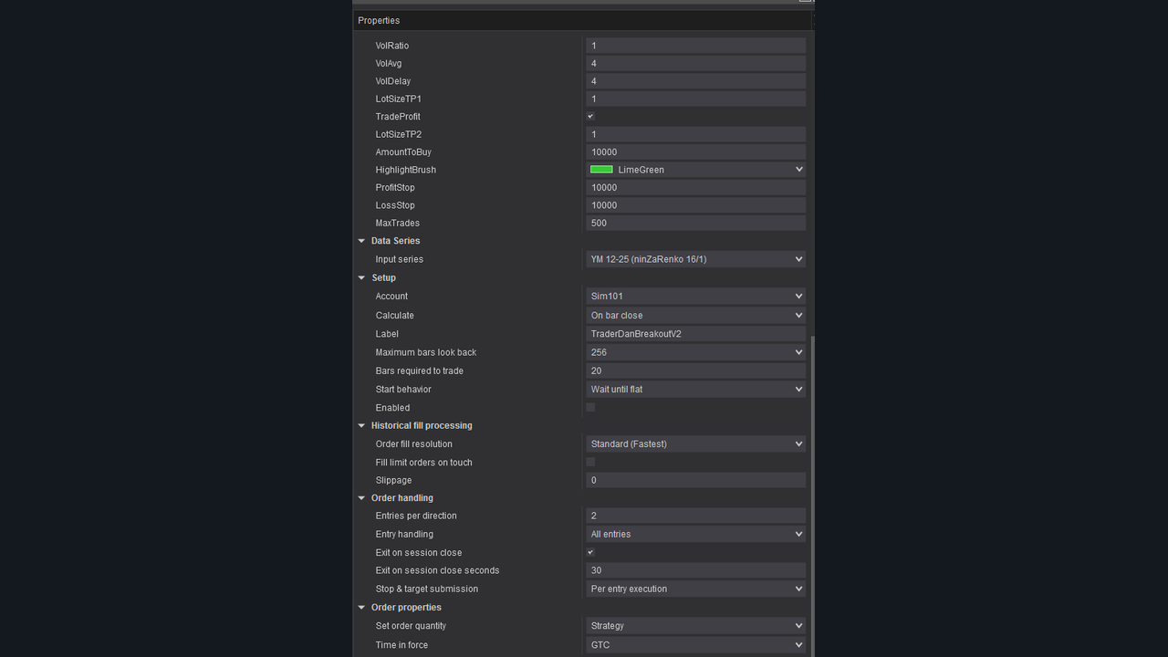Open the Time in force dropdown

coord(798,645)
